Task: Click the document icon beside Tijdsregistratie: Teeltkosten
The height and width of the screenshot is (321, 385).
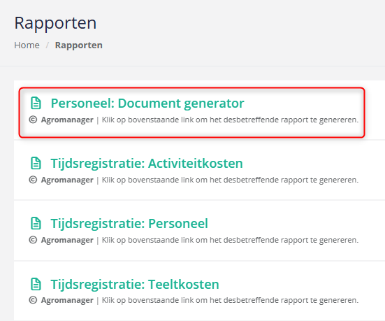Action: 36,284
